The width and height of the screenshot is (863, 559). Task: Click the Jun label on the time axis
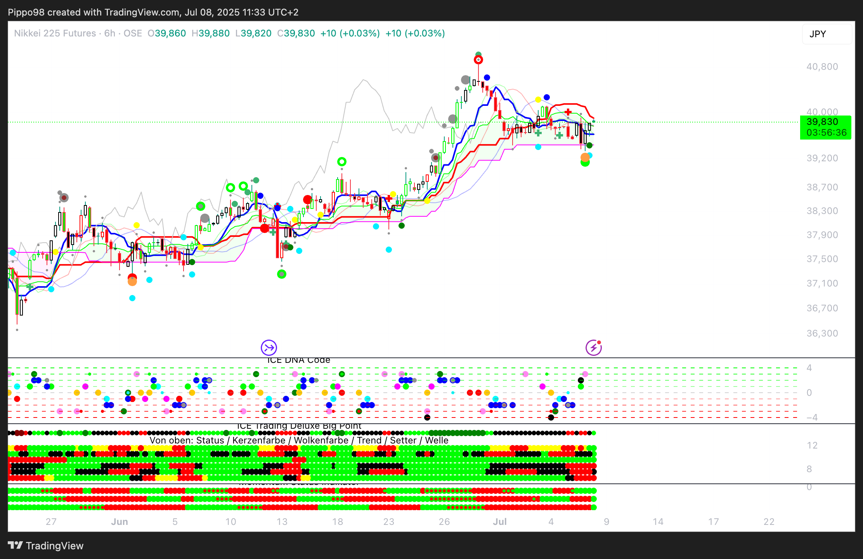(x=120, y=522)
